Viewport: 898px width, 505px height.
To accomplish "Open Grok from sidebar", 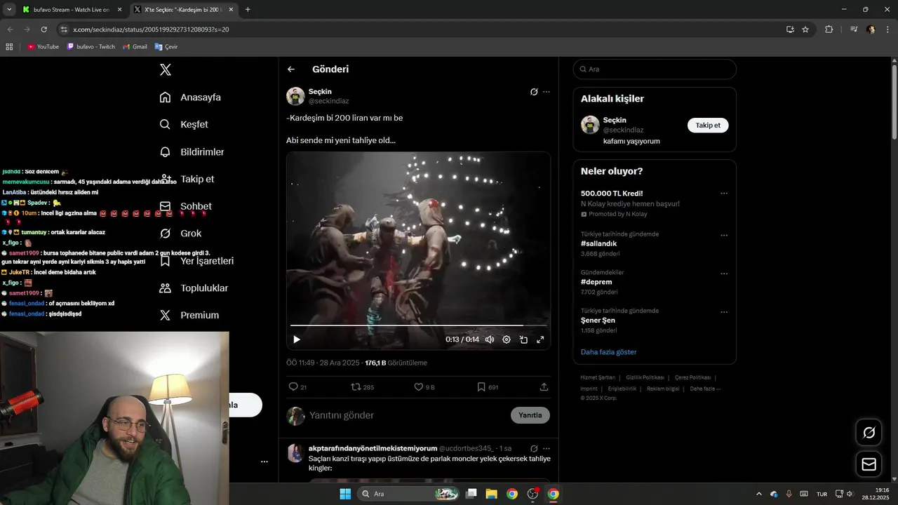I will click(180, 234).
